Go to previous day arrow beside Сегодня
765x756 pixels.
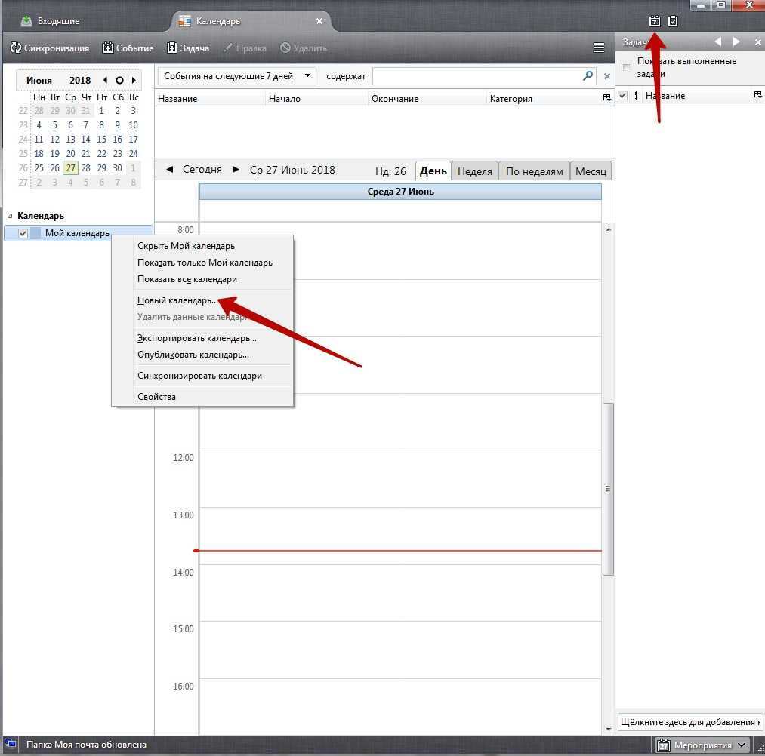point(169,170)
